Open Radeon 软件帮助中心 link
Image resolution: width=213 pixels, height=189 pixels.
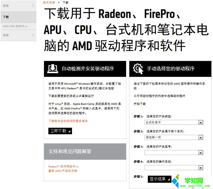pyautogui.click(x=64, y=166)
